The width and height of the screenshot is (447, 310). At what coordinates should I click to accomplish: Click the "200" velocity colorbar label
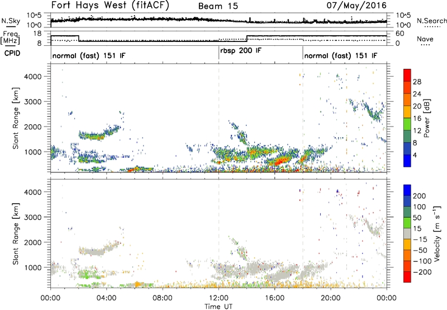420,196
